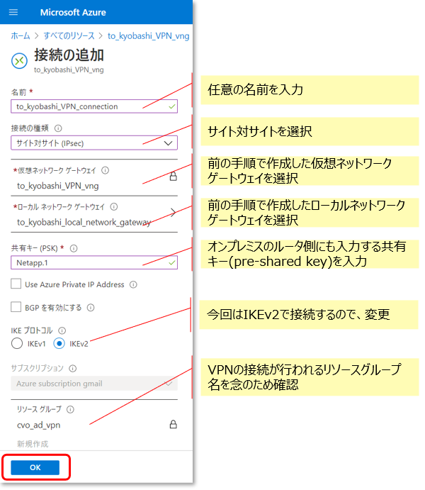The height and width of the screenshot is (490, 425).
Task: Click the connection icon beside 接続の追加
Action: coord(19,60)
